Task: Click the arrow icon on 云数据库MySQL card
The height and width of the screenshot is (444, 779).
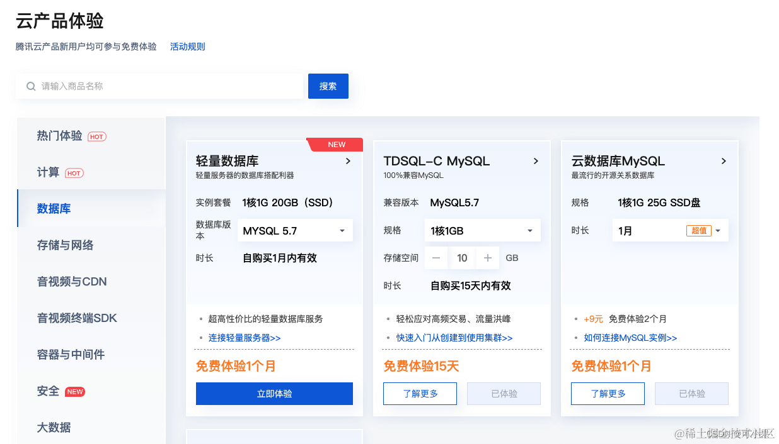Action: tap(724, 161)
